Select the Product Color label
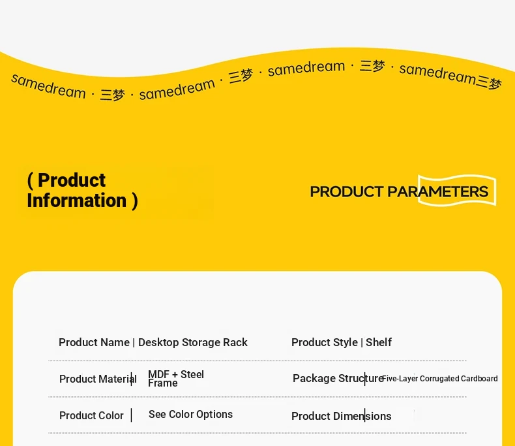The width and height of the screenshot is (515, 446). click(91, 415)
